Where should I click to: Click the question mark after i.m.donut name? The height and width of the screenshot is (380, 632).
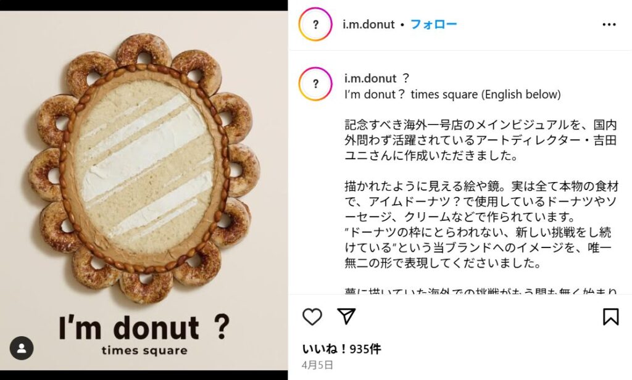[x=406, y=78]
